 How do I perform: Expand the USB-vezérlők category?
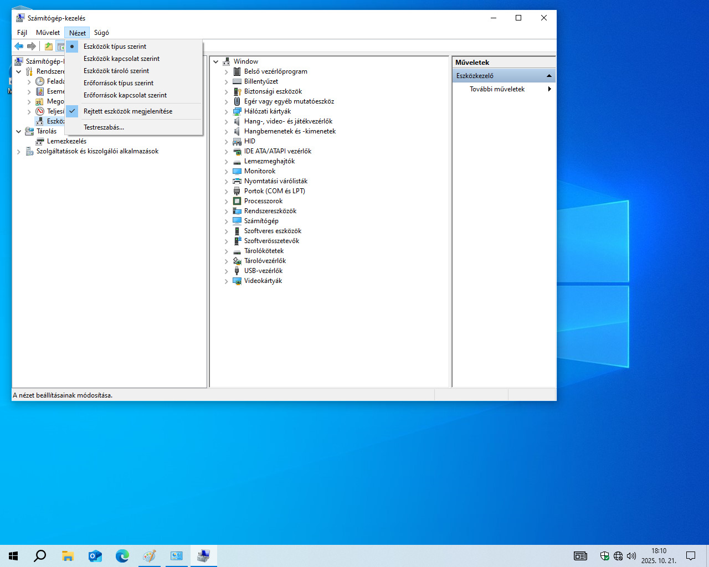226,271
